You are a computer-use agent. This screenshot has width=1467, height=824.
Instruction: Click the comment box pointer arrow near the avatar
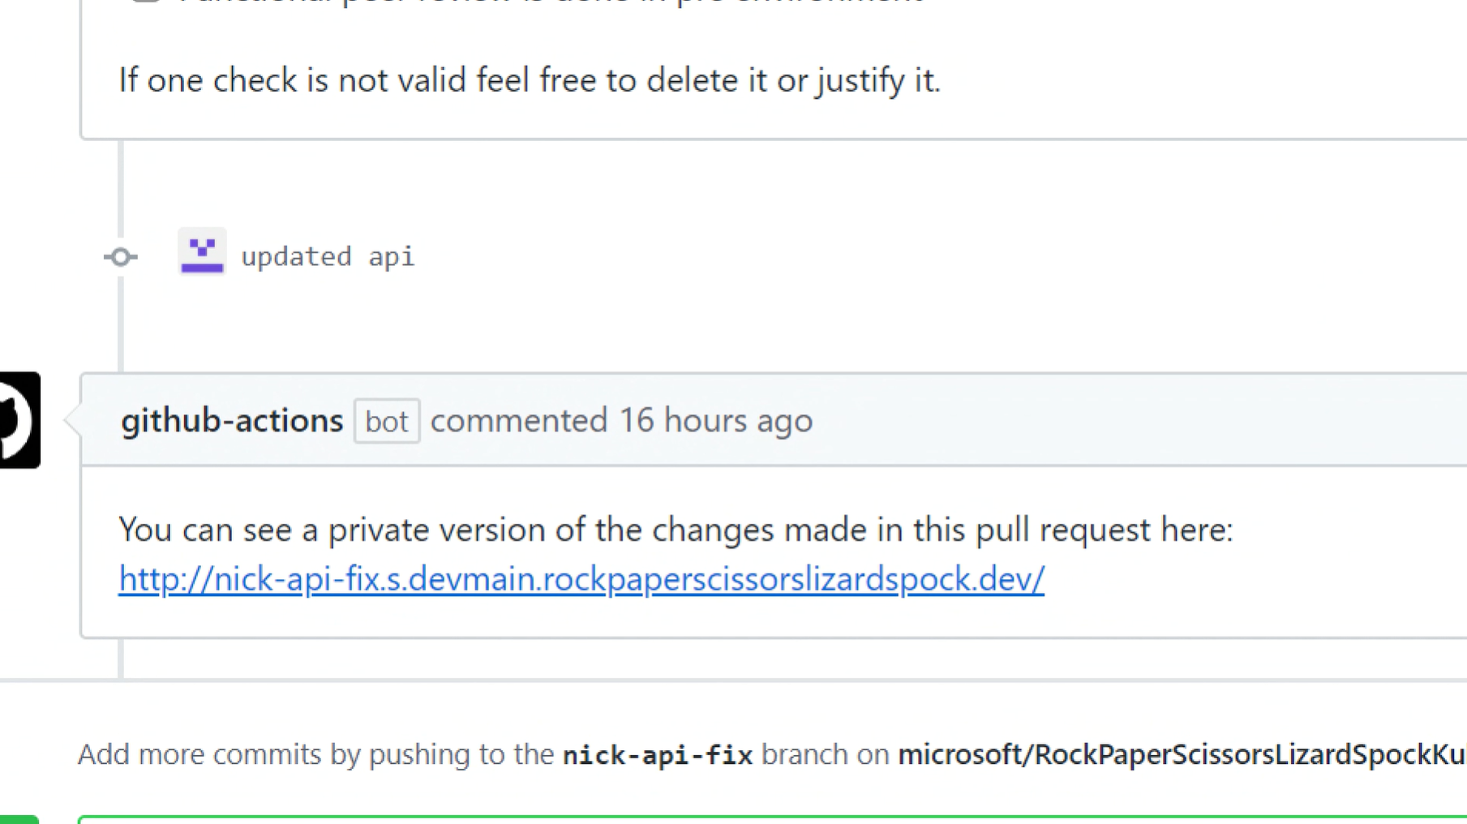click(x=73, y=420)
